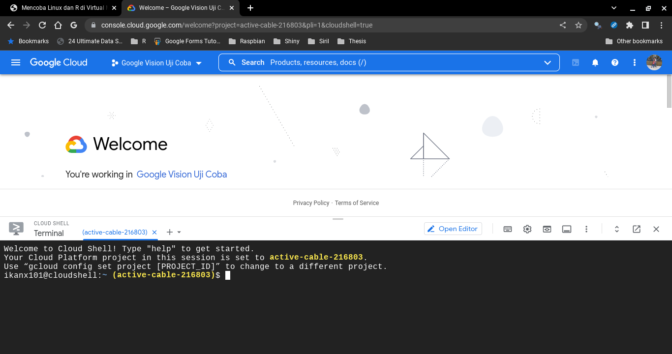Go back in browser history
Image resolution: width=672 pixels, height=354 pixels.
pyautogui.click(x=11, y=25)
